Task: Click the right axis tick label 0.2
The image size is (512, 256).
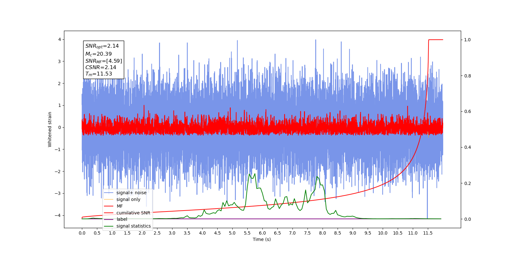Action: [468, 183]
